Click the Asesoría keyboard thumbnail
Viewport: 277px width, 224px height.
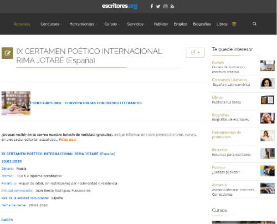(268, 188)
